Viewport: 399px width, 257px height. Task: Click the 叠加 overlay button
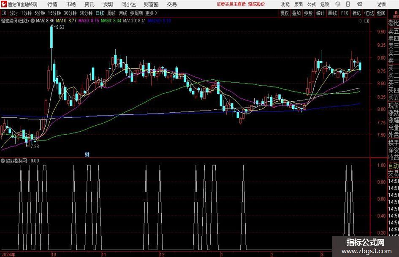(x=296, y=13)
